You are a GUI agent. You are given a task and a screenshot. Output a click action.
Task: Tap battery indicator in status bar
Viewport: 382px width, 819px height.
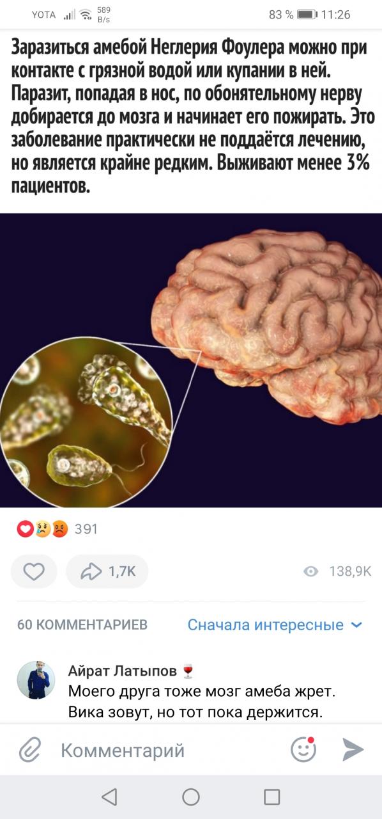[x=307, y=14]
